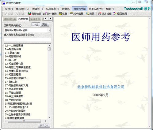The image size is (153, 130).
Task: Select 17-丙酸氯氟美松乳膏 in the list
Action: coord(17,85)
